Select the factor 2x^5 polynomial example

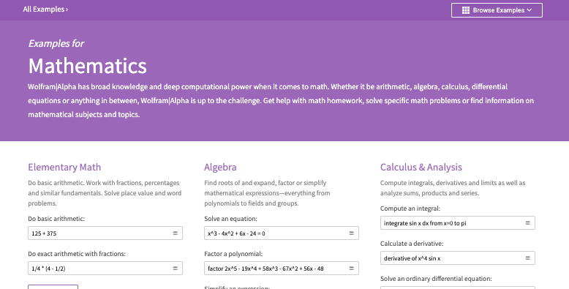[x=265, y=269]
